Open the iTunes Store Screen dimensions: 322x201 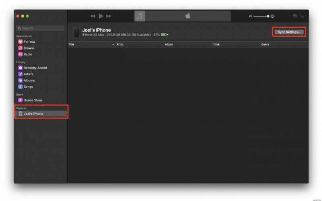[33, 100]
